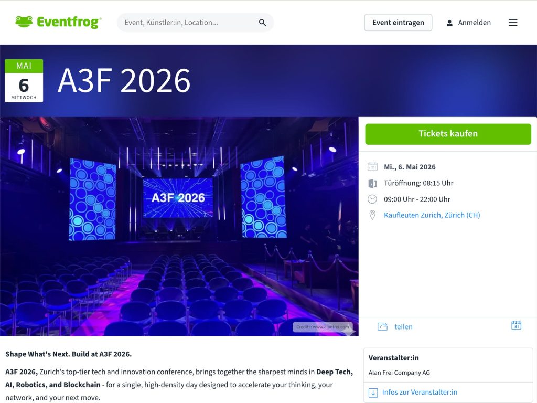The image size is (537, 403).
Task: Click the Tickets kaufen button
Action: (448, 134)
